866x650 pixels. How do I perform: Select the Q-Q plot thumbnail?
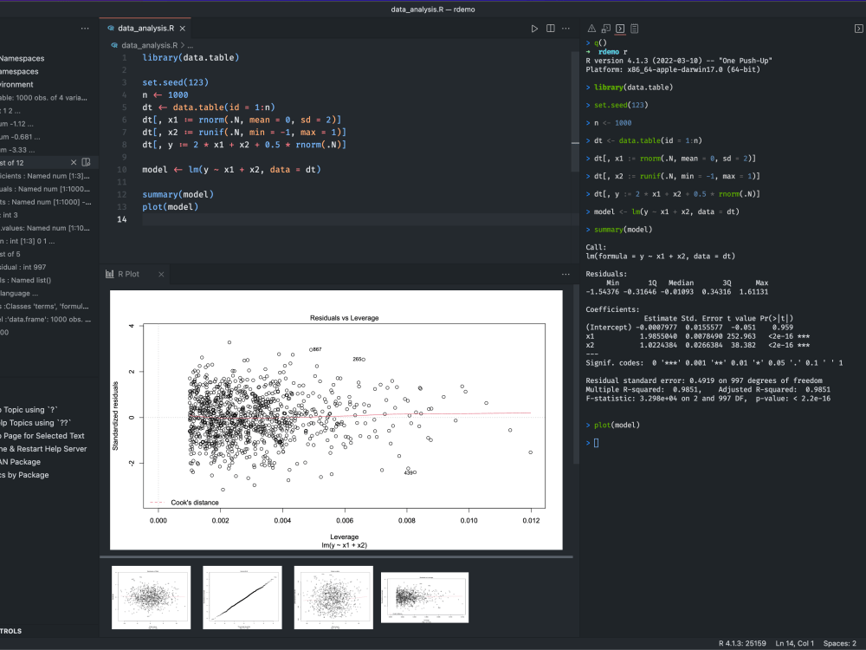coord(242,597)
